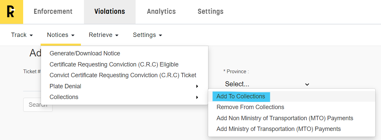381x140 pixels.
Task: Go to the top Settings tab
Action: coord(210,12)
